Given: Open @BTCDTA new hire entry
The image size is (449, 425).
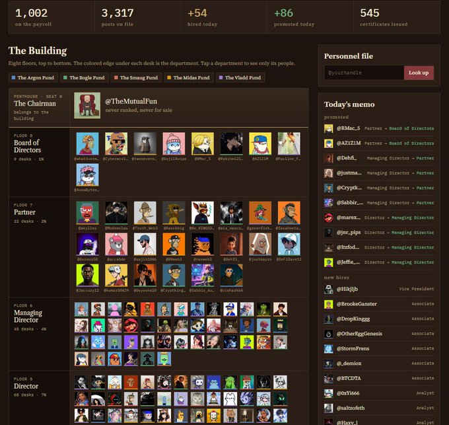Looking at the screenshot, I should (379, 378).
